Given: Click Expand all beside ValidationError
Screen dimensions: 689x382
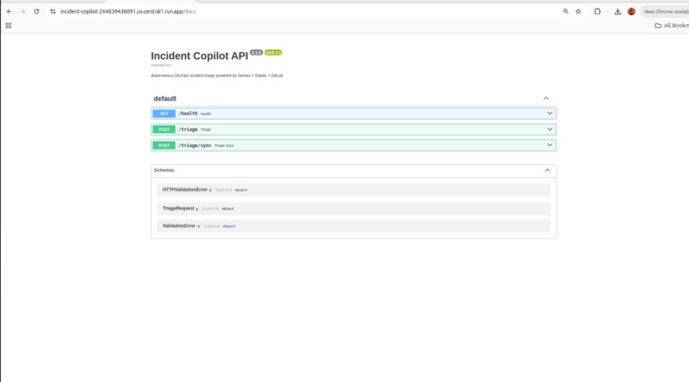Looking at the screenshot, I should pyautogui.click(x=212, y=226).
